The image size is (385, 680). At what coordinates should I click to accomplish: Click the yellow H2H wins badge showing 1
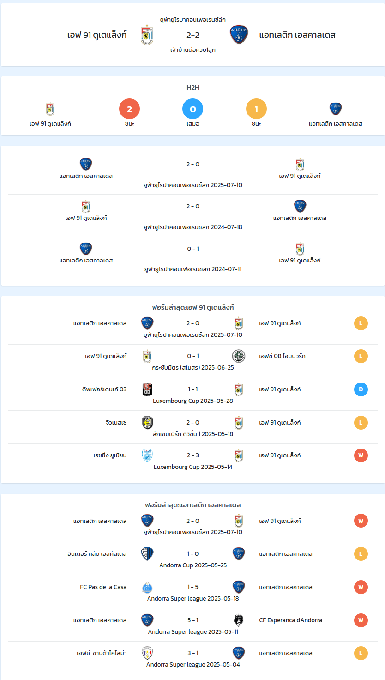pos(257,109)
